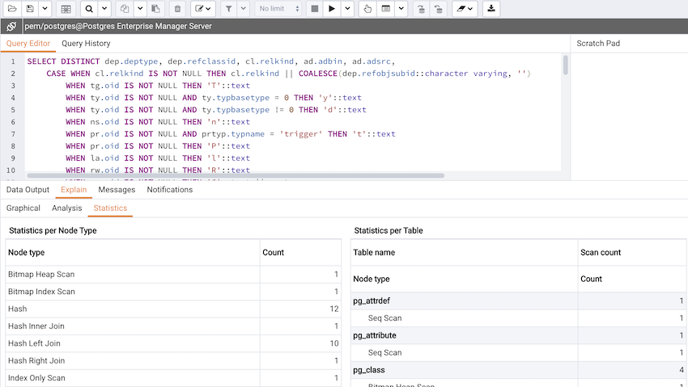
Task: Click the Hash count value 12
Action: click(334, 309)
